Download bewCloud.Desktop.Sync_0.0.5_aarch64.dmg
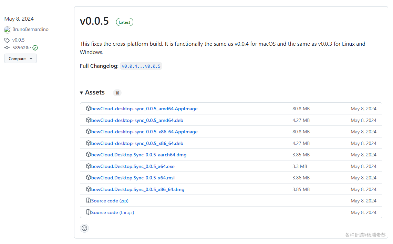This screenshot has height=244, width=393. pos(139,155)
